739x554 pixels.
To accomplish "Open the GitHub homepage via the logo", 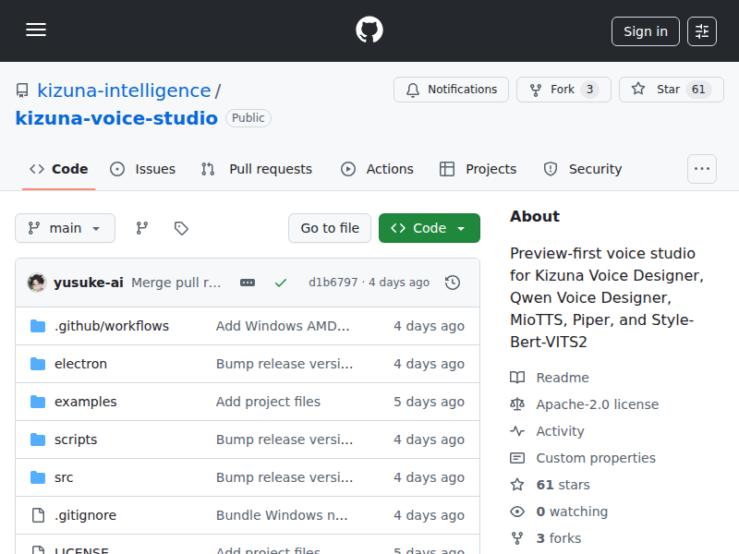I will pyautogui.click(x=369, y=30).
